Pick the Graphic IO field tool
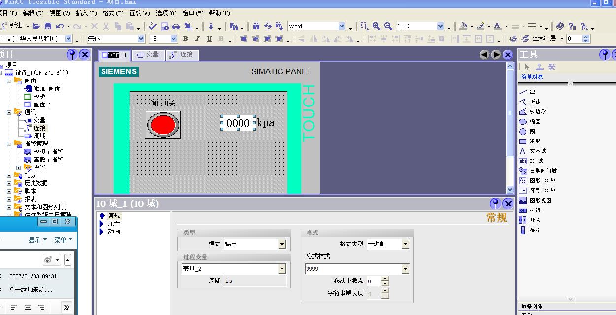The image size is (616, 315). 537,180
